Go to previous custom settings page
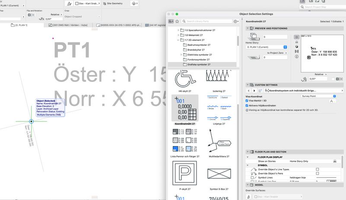The image size is (346, 200). tap(249, 91)
